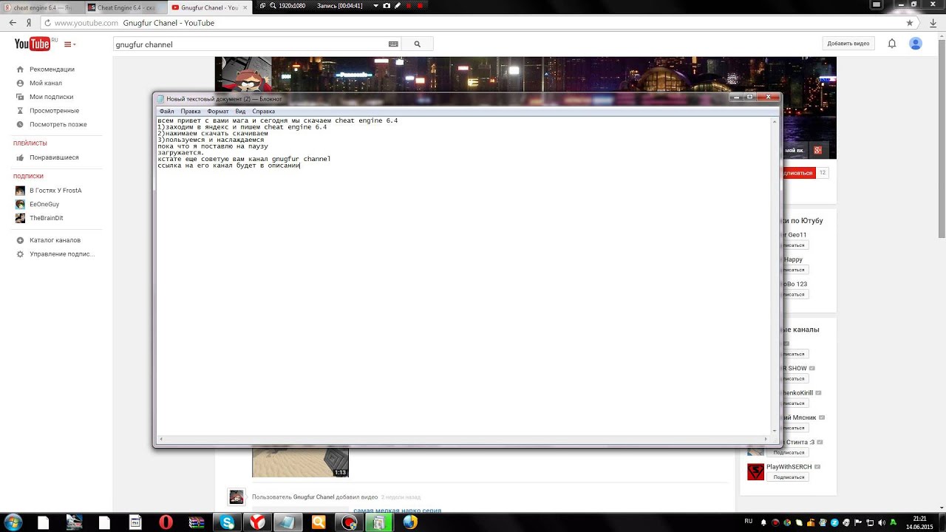Image resolution: width=946 pixels, height=532 pixels.
Task: Open TheBrainDit subscription
Action: [47, 218]
